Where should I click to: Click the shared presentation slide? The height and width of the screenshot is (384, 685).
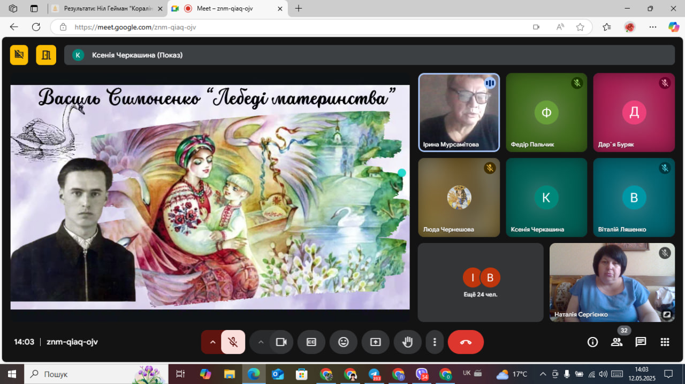pyautogui.click(x=210, y=197)
